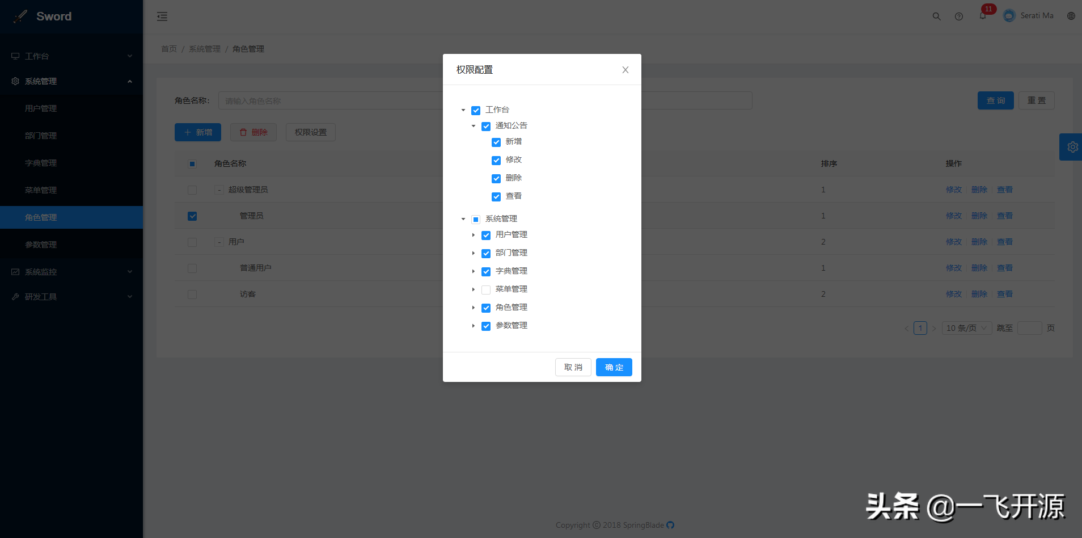Click the 重置 reset button
This screenshot has height=538, width=1082.
[1037, 100]
